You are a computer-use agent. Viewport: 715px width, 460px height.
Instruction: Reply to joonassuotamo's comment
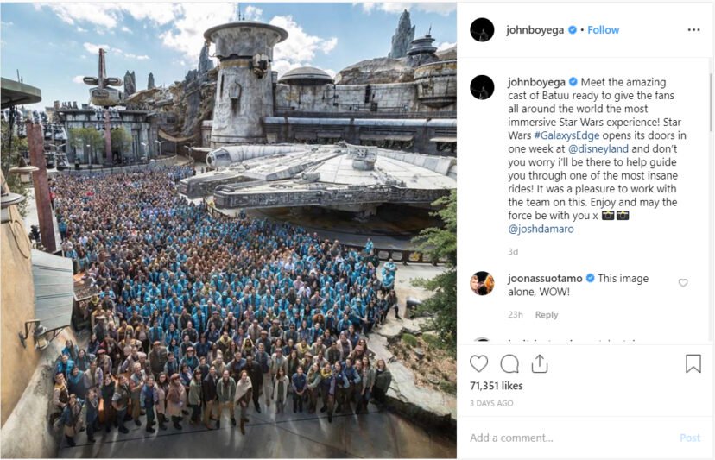click(x=546, y=315)
